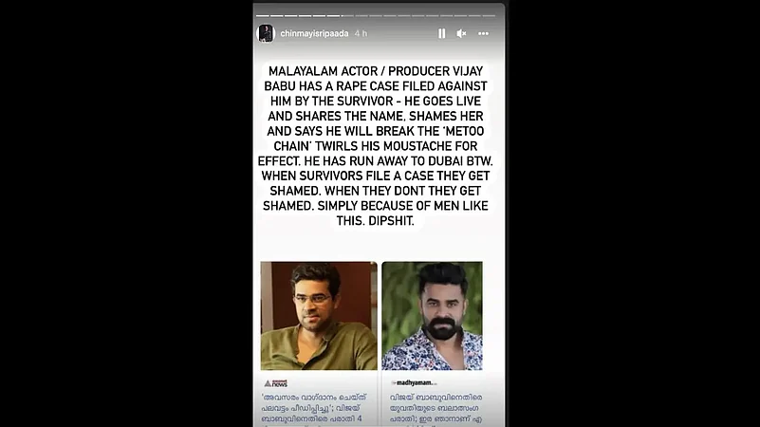Viewport: 760px width, 427px height.
Task: Click the '4 h' story timestamp
Action: [361, 33]
